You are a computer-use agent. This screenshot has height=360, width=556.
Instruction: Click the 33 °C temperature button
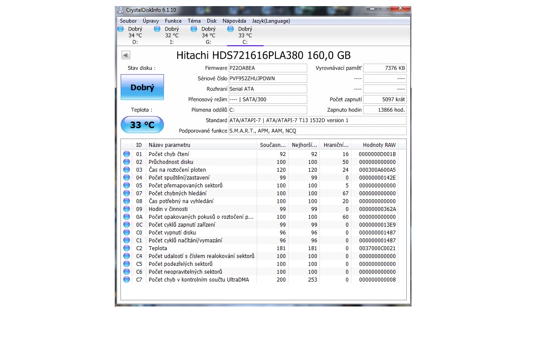coord(142,125)
